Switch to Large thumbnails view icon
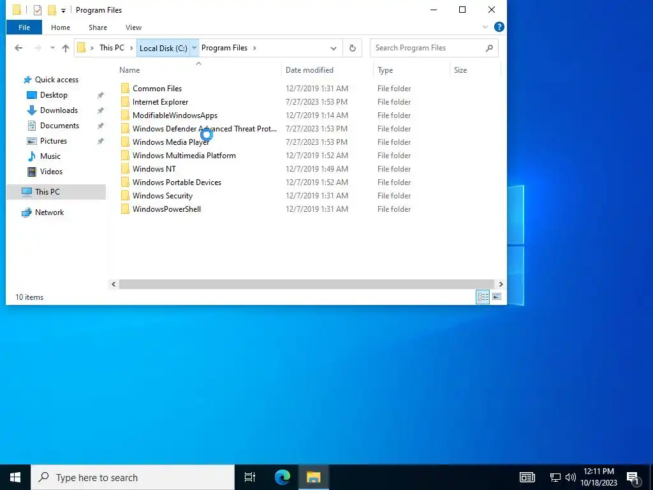The height and width of the screenshot is (490, 653). point(496,297)
